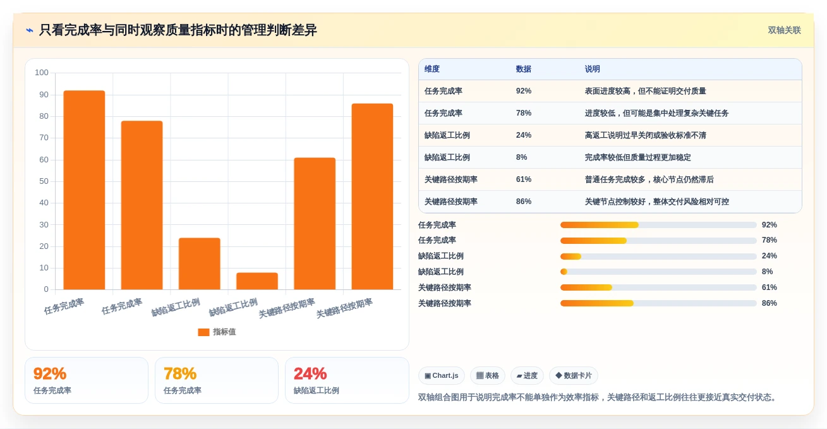The width and height of the screenshot is (827, 429).
Task: Click the 数据 table column header
Action: [524, 69]
